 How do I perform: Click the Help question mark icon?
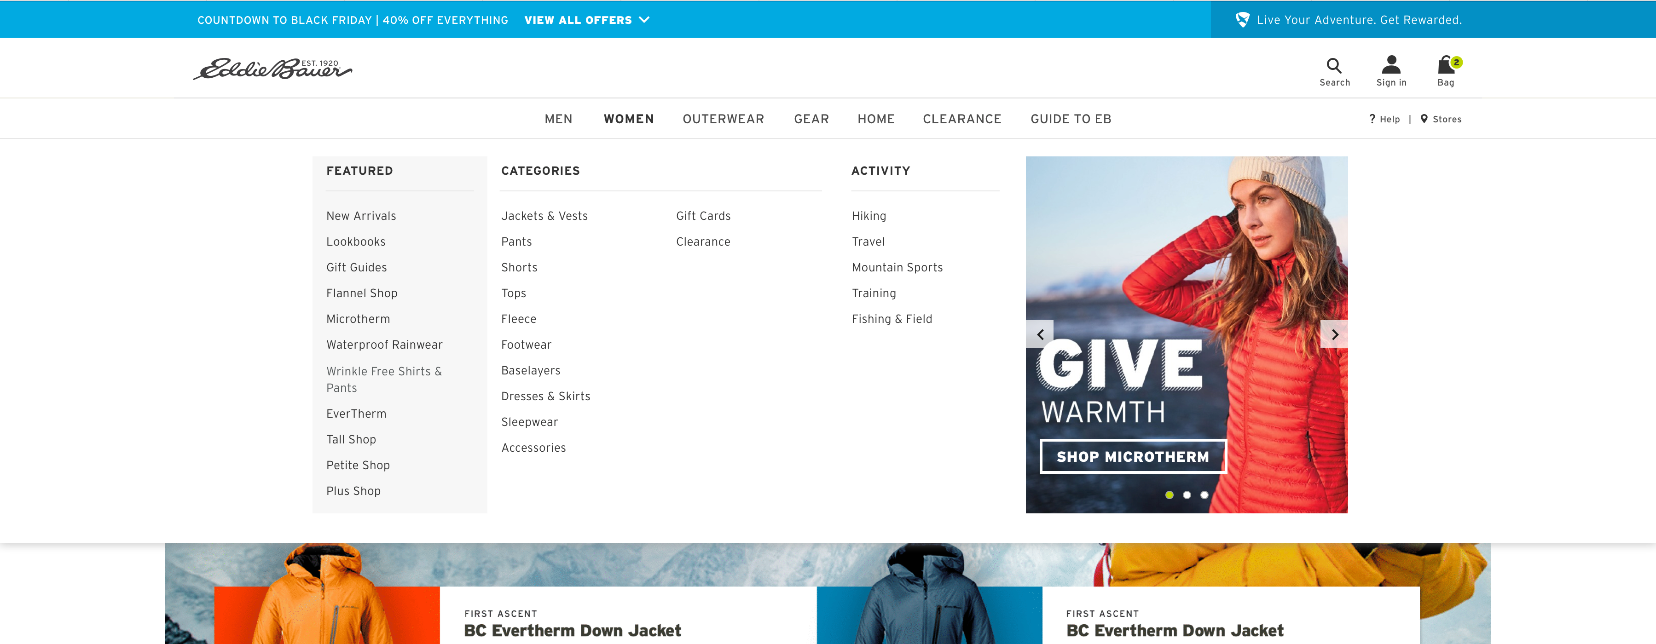click(x=1372, y=119)
